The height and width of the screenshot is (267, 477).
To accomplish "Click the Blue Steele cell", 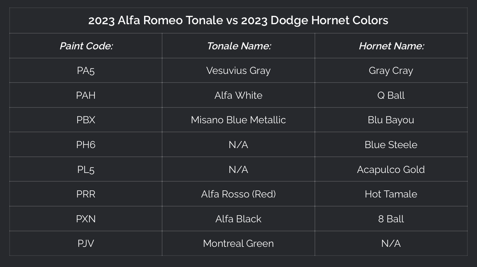I will click(x=391, y=145).
